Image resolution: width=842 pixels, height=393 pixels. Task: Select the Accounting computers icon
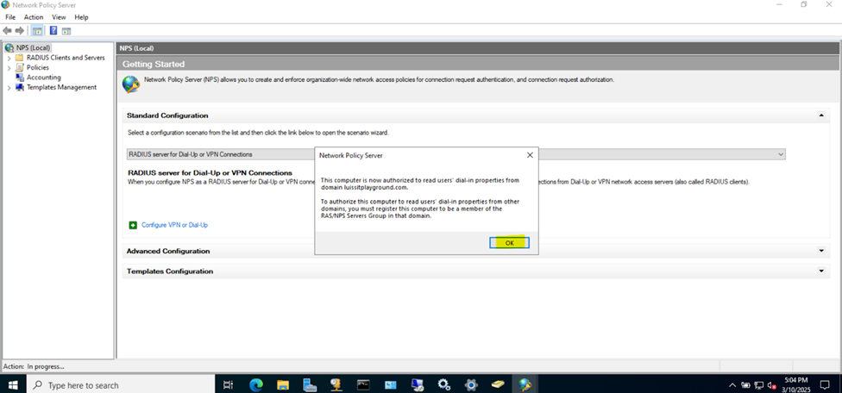[20, 78]
